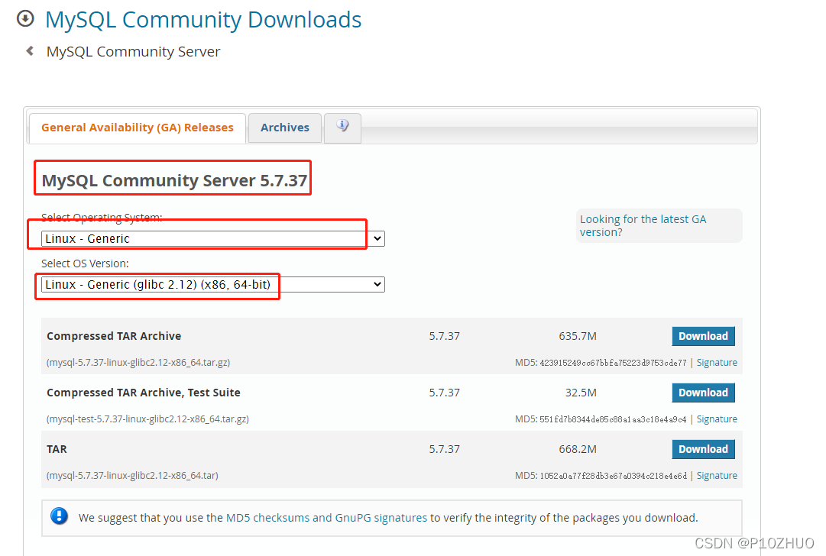The height and width of the screenshot is (556, 826).
Task: Download the Compressed TAR Archive 635.7M
Action: (703, 336)
